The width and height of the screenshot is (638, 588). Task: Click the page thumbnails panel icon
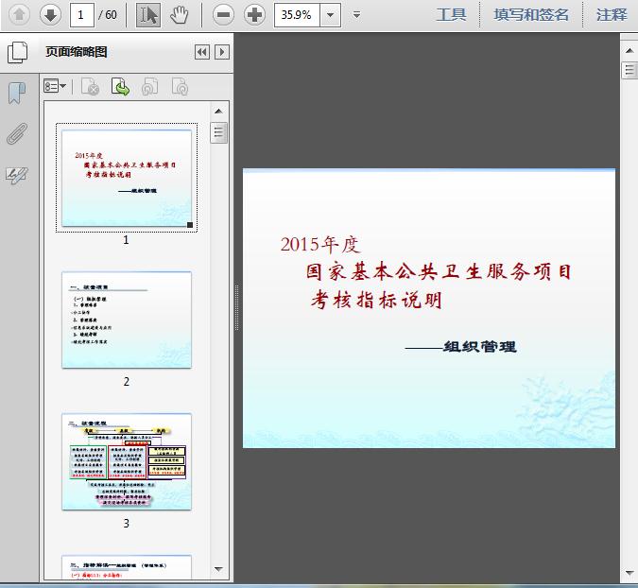click(x=18, y=53)
